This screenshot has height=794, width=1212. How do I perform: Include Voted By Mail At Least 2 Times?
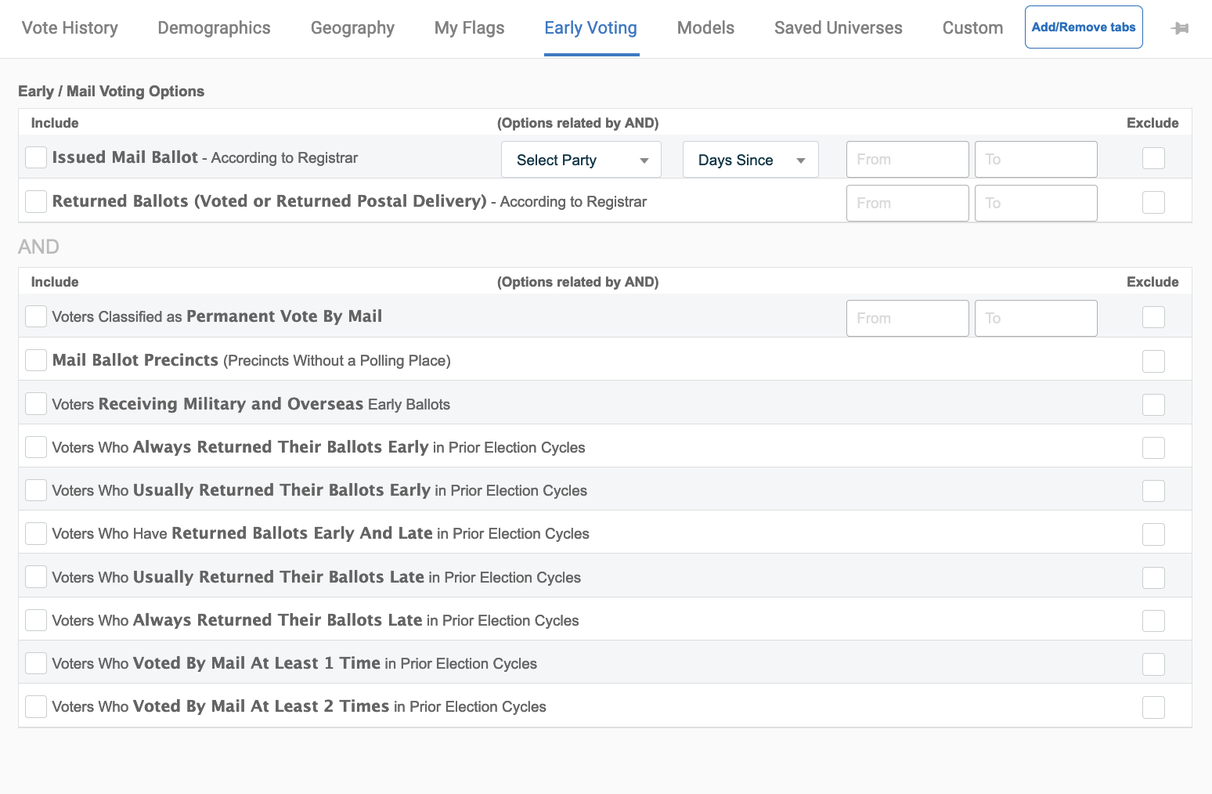(x=36, y=706)
